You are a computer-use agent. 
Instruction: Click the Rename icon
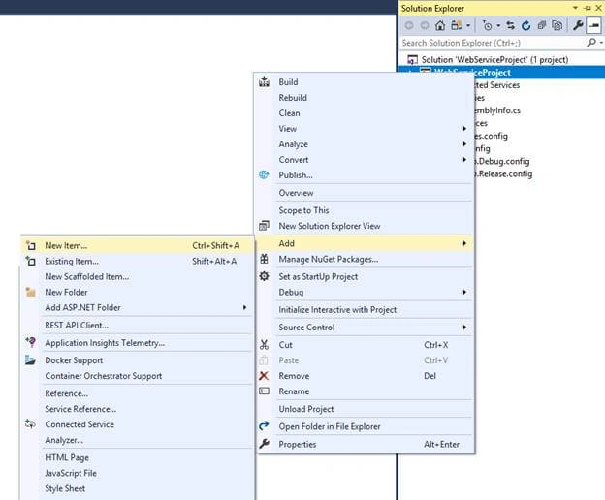[264, 391]
